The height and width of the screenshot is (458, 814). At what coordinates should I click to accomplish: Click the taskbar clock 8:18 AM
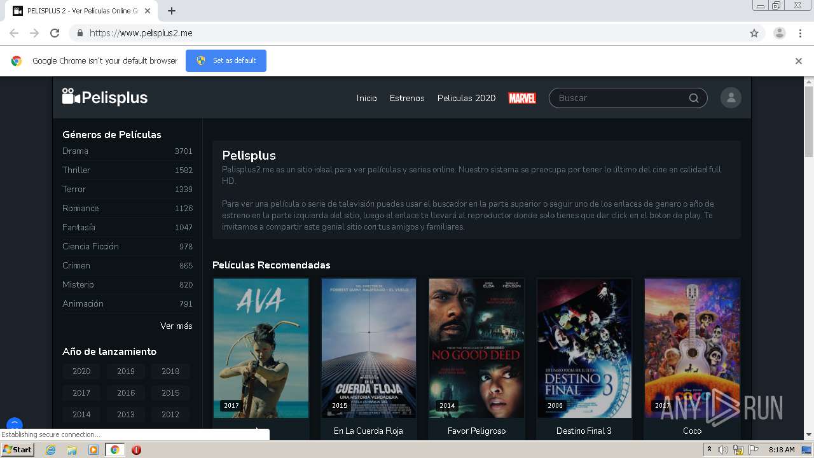pos(782,450)
